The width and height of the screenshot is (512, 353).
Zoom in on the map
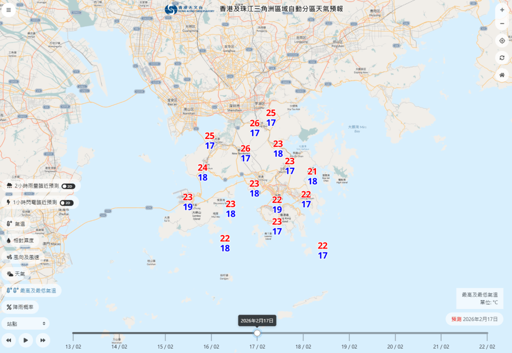[x=502, y=10]
